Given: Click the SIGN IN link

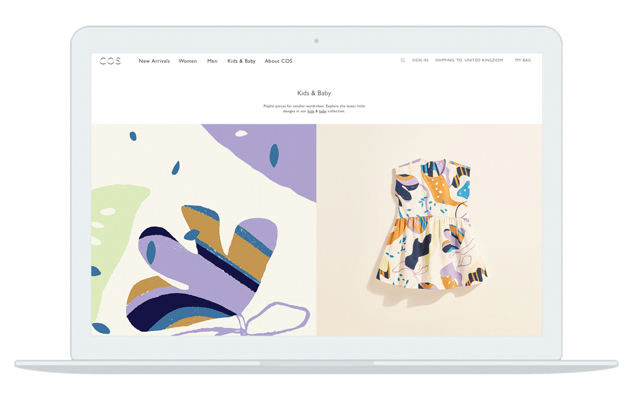Looking at the screenshot, I should click(420, 60).
